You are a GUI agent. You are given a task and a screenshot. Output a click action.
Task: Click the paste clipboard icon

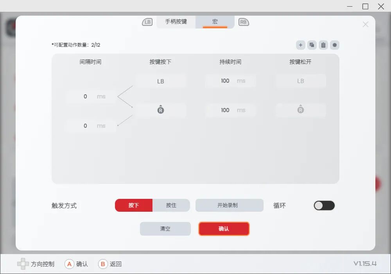tap(323, 45)
